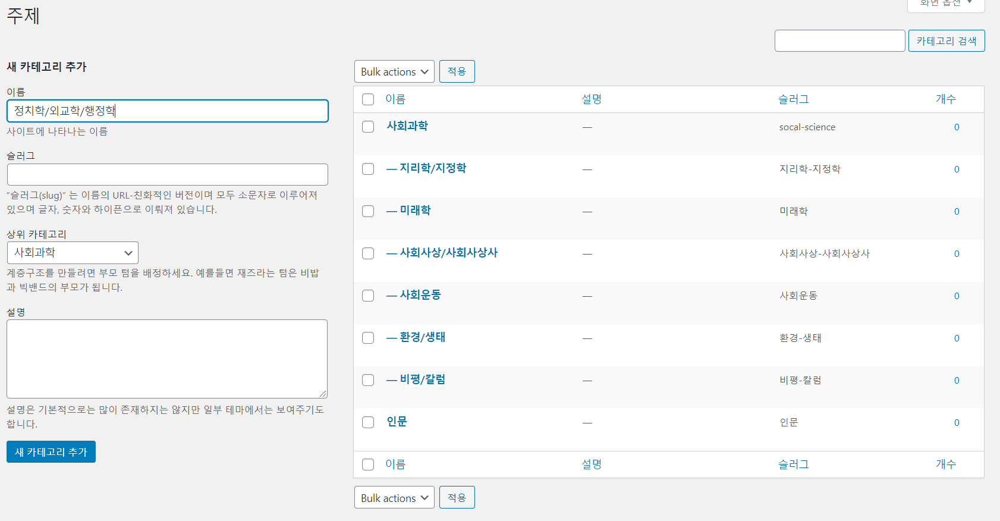Tick the select-all checkbox in the table footer
This screenshot has width=1000, height=521.
click(x=368, y=464)
